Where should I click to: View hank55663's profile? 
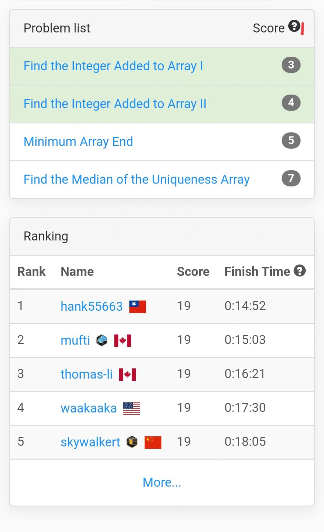[x=91, y=306]
